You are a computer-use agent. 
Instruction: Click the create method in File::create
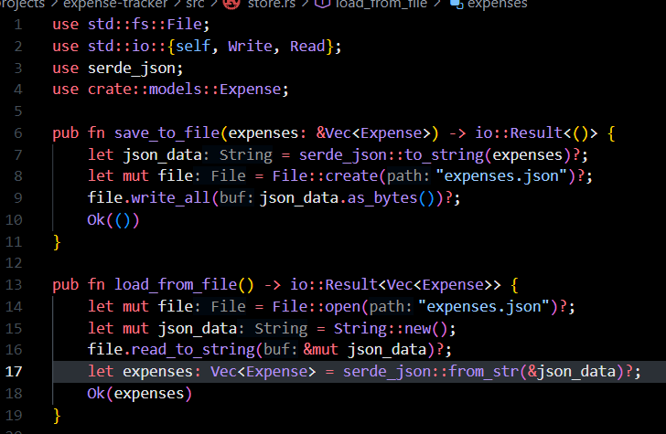[351, 176]
